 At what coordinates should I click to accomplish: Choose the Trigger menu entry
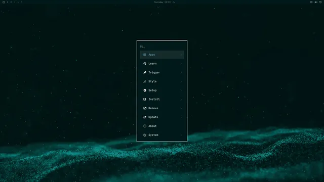coord(162,72)
